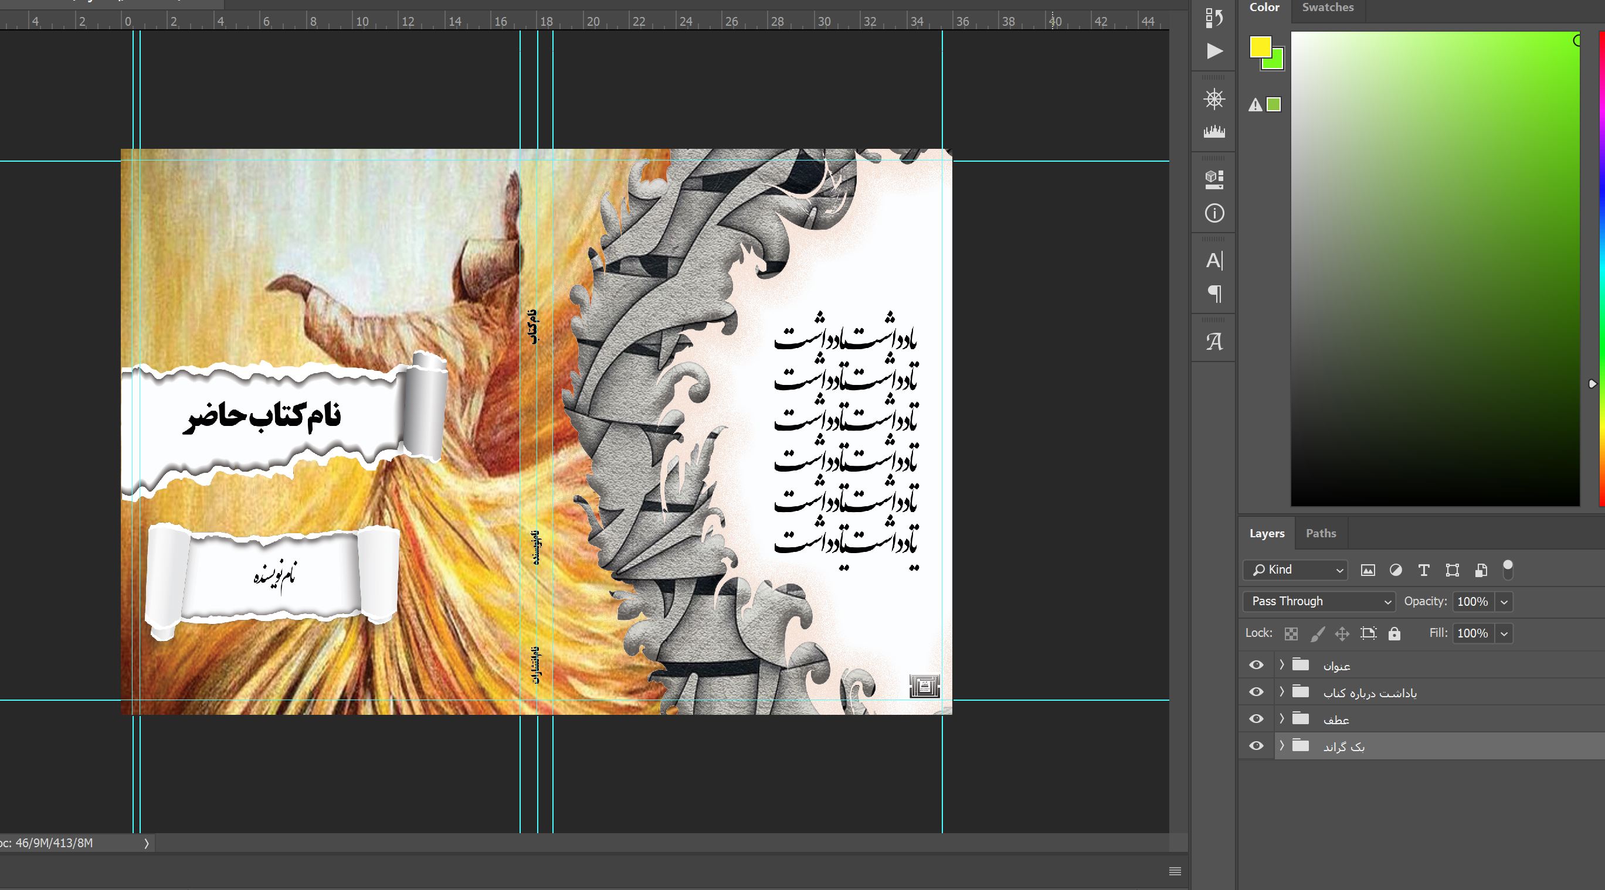Open the Paragraph panel icon

tap(1214, 293)
